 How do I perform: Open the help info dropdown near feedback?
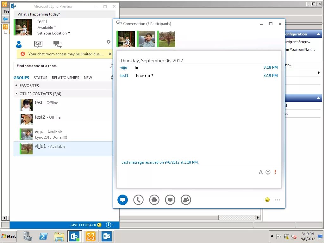(110, 225)
